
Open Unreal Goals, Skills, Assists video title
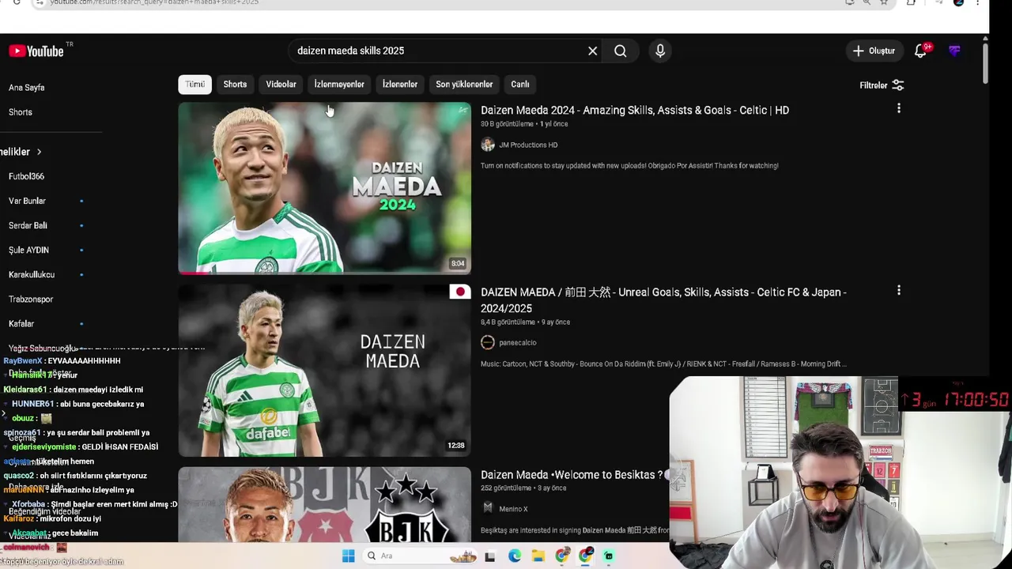click(x=663, y=300)
